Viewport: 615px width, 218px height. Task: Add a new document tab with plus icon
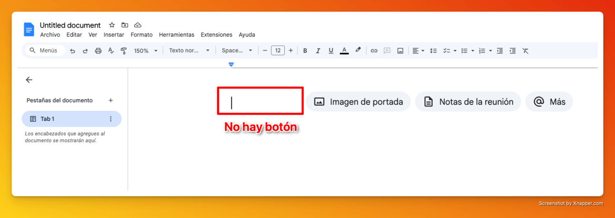click(x=111, y=100)
